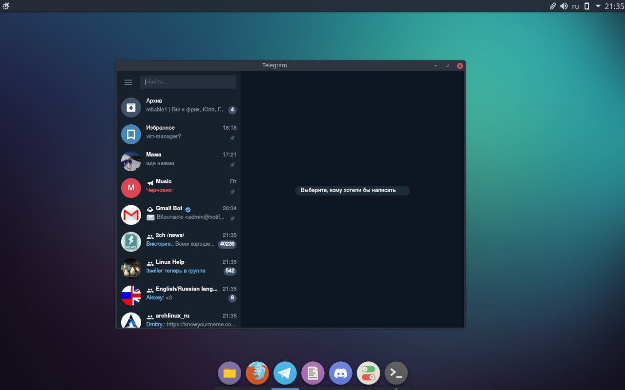Click the Пт date of Music
625x390 pixels.
(233, 181)
